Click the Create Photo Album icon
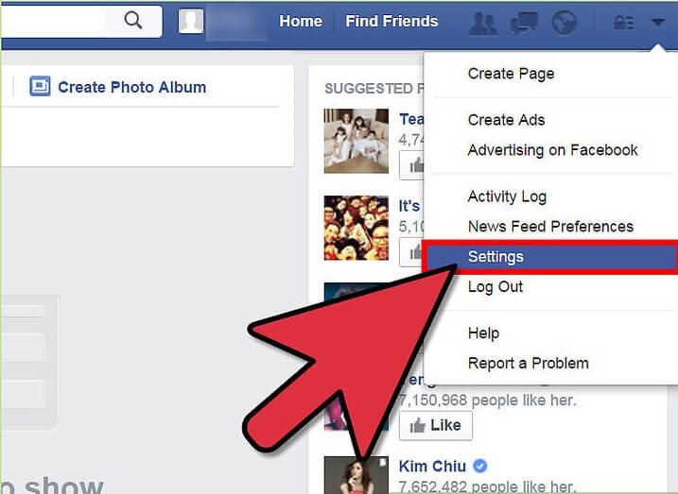 tap(40, 86)
